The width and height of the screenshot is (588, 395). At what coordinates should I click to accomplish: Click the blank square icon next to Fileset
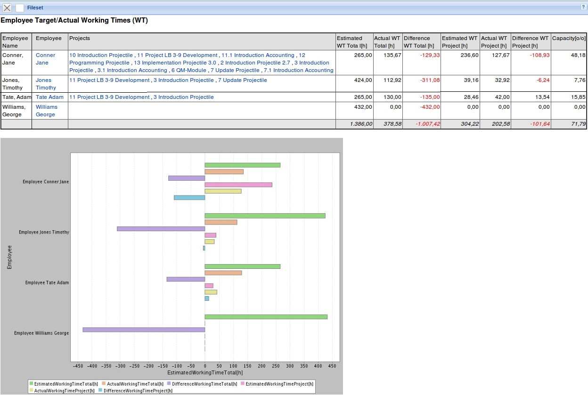[x=20, y=8]
